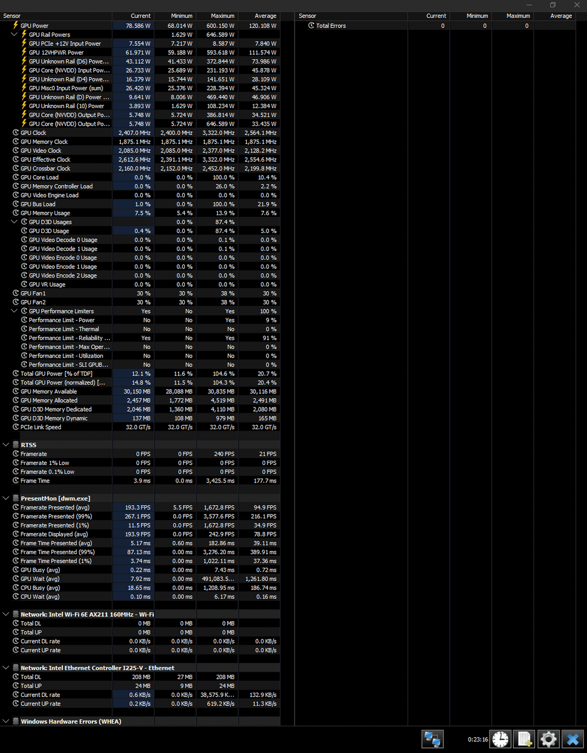Click the RTSS sensor group icon

coord(16,445)
